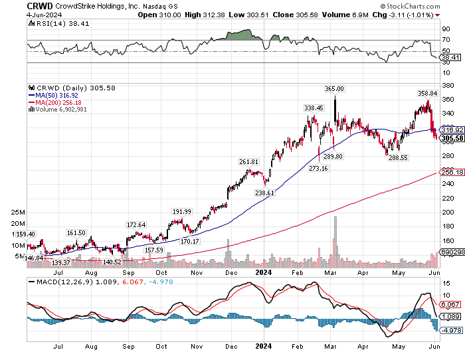Click the 256.18 MA(200) axis tag
The image size is (465, 352).
(x=451, y=172)
